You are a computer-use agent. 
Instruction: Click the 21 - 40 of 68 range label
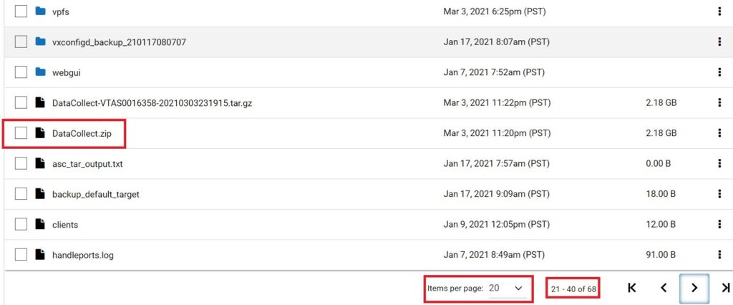click(x=573, y=289)
